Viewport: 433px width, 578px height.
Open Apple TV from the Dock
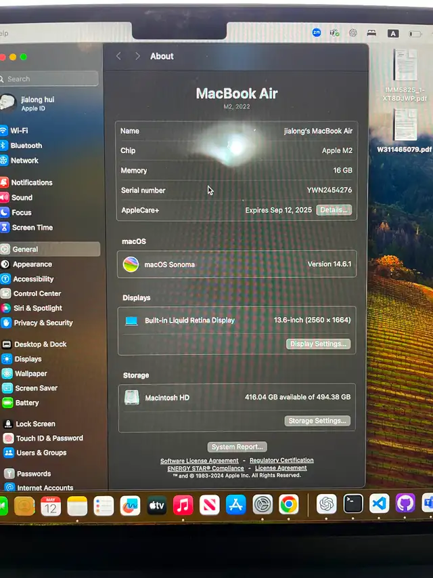click(x=156, y=505)
